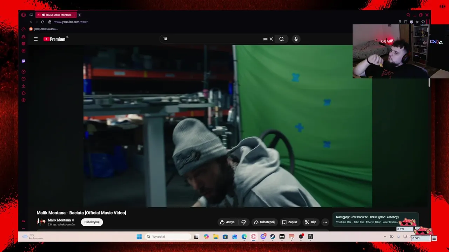Start voice search with microphone

[x=296, y=39]
